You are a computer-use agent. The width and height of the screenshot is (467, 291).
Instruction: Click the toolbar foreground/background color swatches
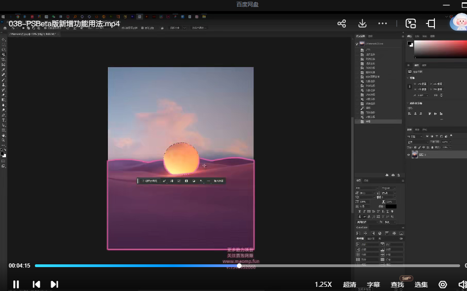point(3,155)
